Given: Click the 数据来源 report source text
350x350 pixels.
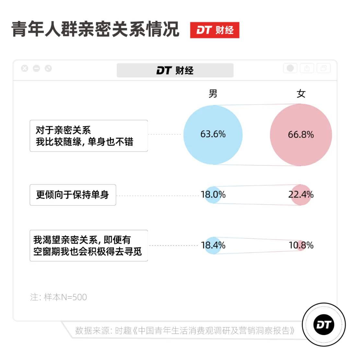Looking at the screenshot, I should pos(185,331).
